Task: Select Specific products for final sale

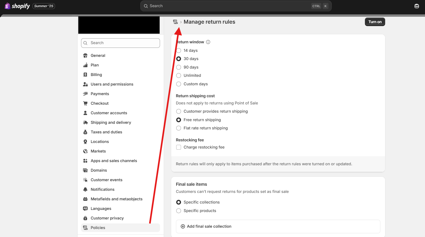Action: [x=179, y=211]
